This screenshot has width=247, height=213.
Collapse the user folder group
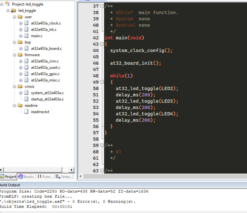pyautogui.click(x=14, y=17)
